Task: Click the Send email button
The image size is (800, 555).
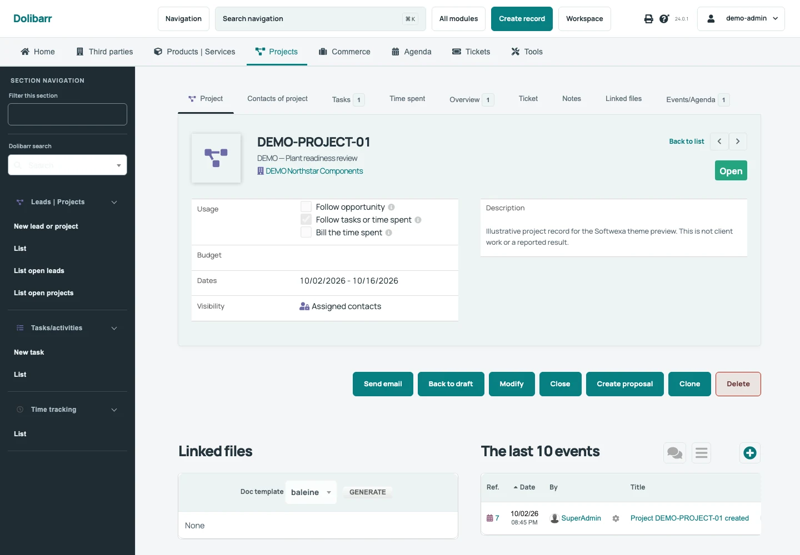Action: 383,384
